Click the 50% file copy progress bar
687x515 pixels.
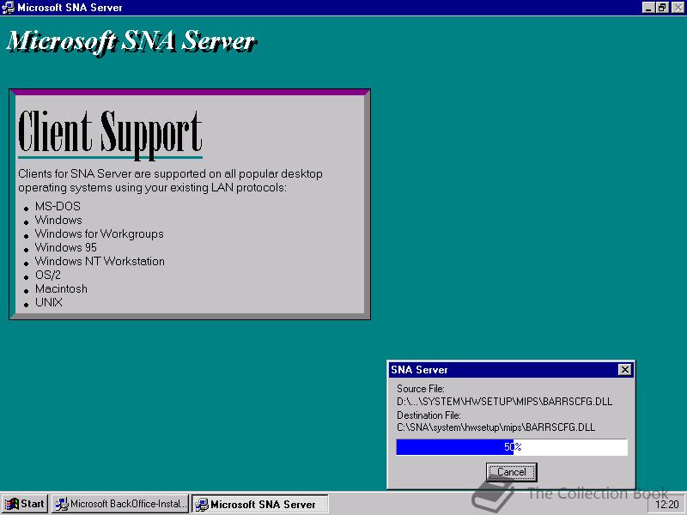(x=512, y=447)
